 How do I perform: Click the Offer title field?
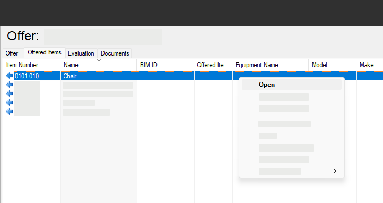click(x=103, y=37)
